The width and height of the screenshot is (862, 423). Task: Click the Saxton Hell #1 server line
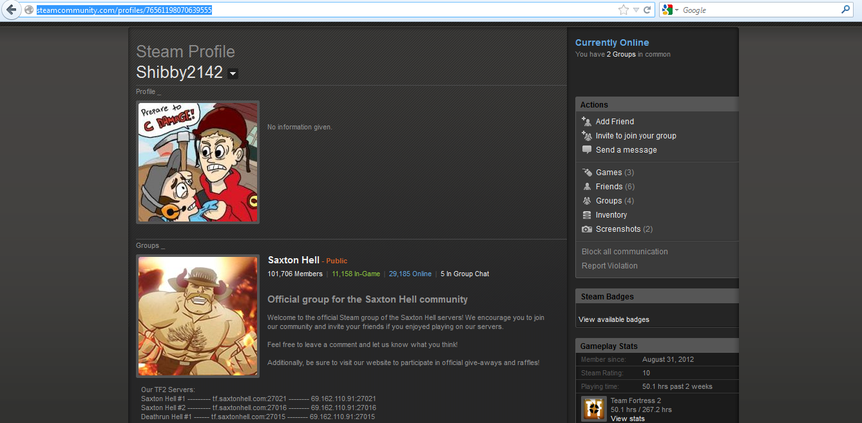pyautogui.click(x=258, y=399)
